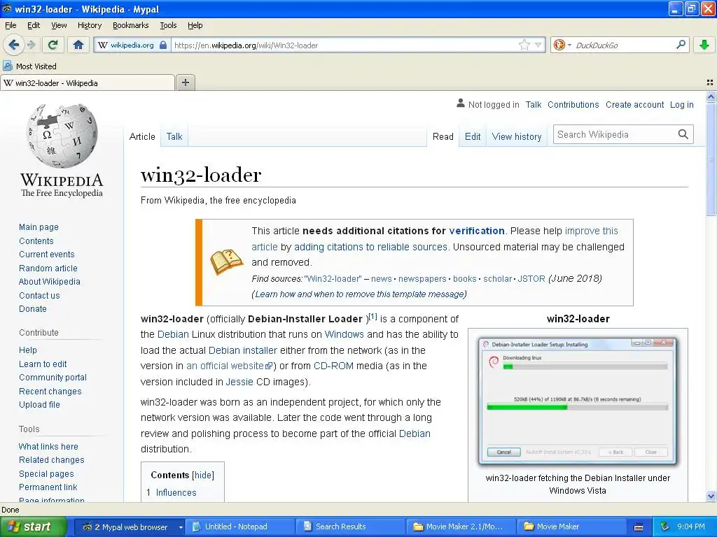Click the Wikipedia globe logo
717x537 pixels.
pos(62,136)
